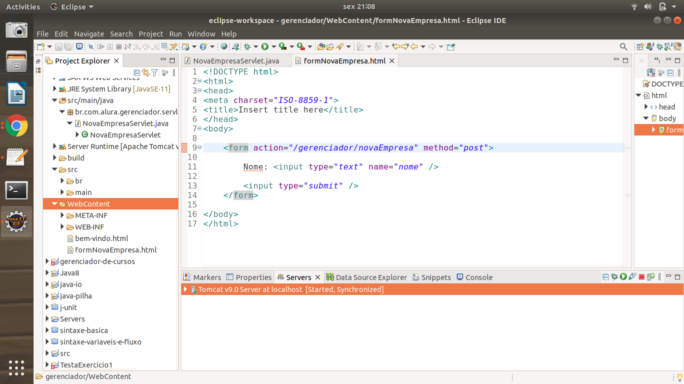
Task: Switch to NovaEmpresaServlet.java editor tab
Action: tap(235, 60)
